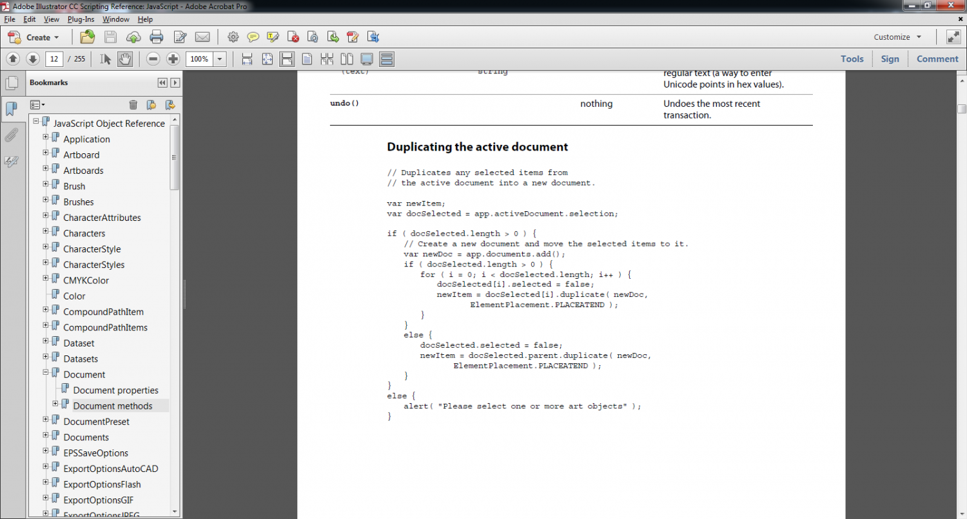The height and width of the screenshot is (519, 967).
Task: Open the Customize dropdown
Action: pyautogui.click(x=898, y=37)
